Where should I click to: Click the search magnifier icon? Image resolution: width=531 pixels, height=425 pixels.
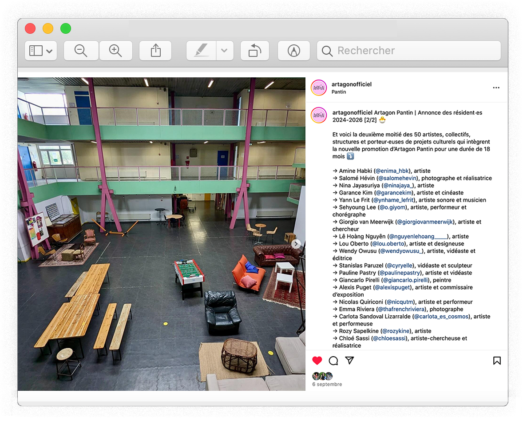pos(327,51)
